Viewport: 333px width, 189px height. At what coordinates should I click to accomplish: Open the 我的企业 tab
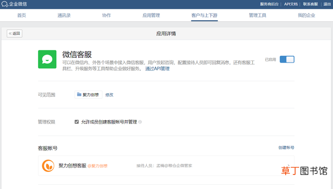306,15
